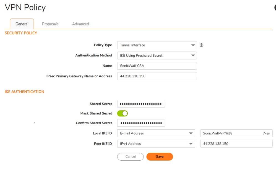
Task: Click the Local IKE ID label
Action: pos(102,133)
